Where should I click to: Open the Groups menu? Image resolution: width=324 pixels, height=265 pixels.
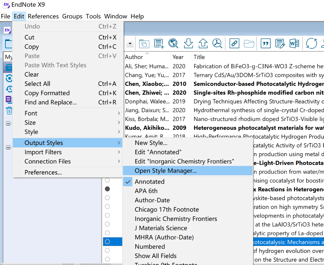click(72, 16)
